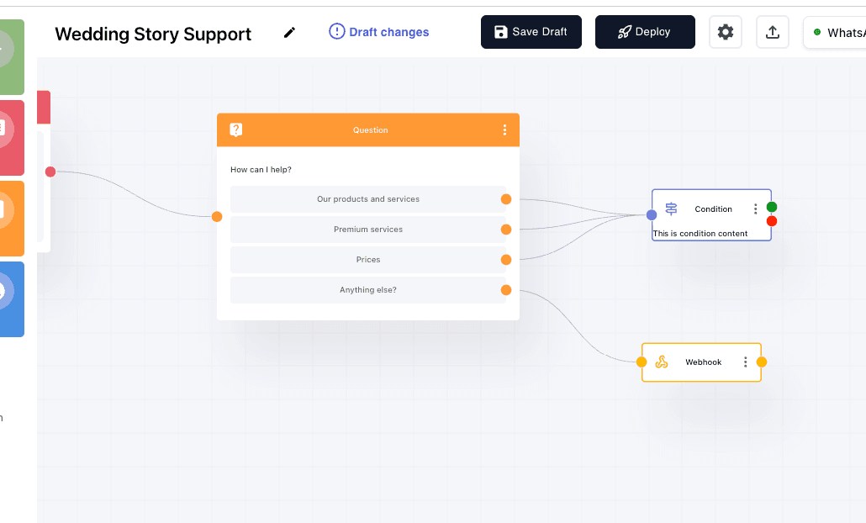Select the 'Prices' answer option
Image resolution: width=866 pixels, height=523 pixels.
pyautogui.click(x=367, y=260)
